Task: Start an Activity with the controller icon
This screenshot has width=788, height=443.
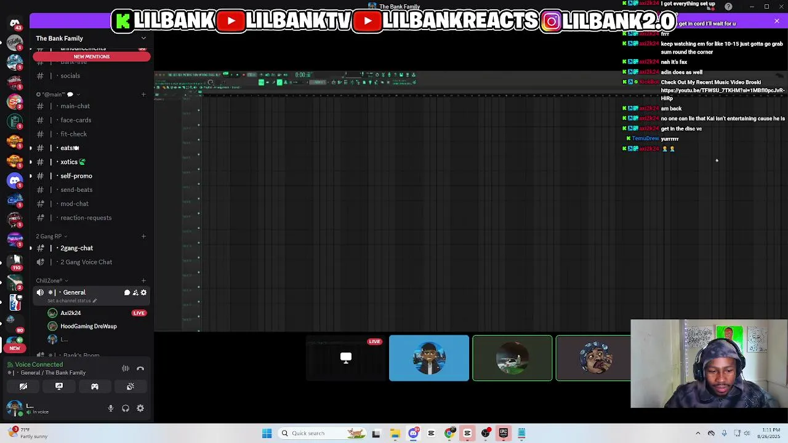Action: coord(95,386)
